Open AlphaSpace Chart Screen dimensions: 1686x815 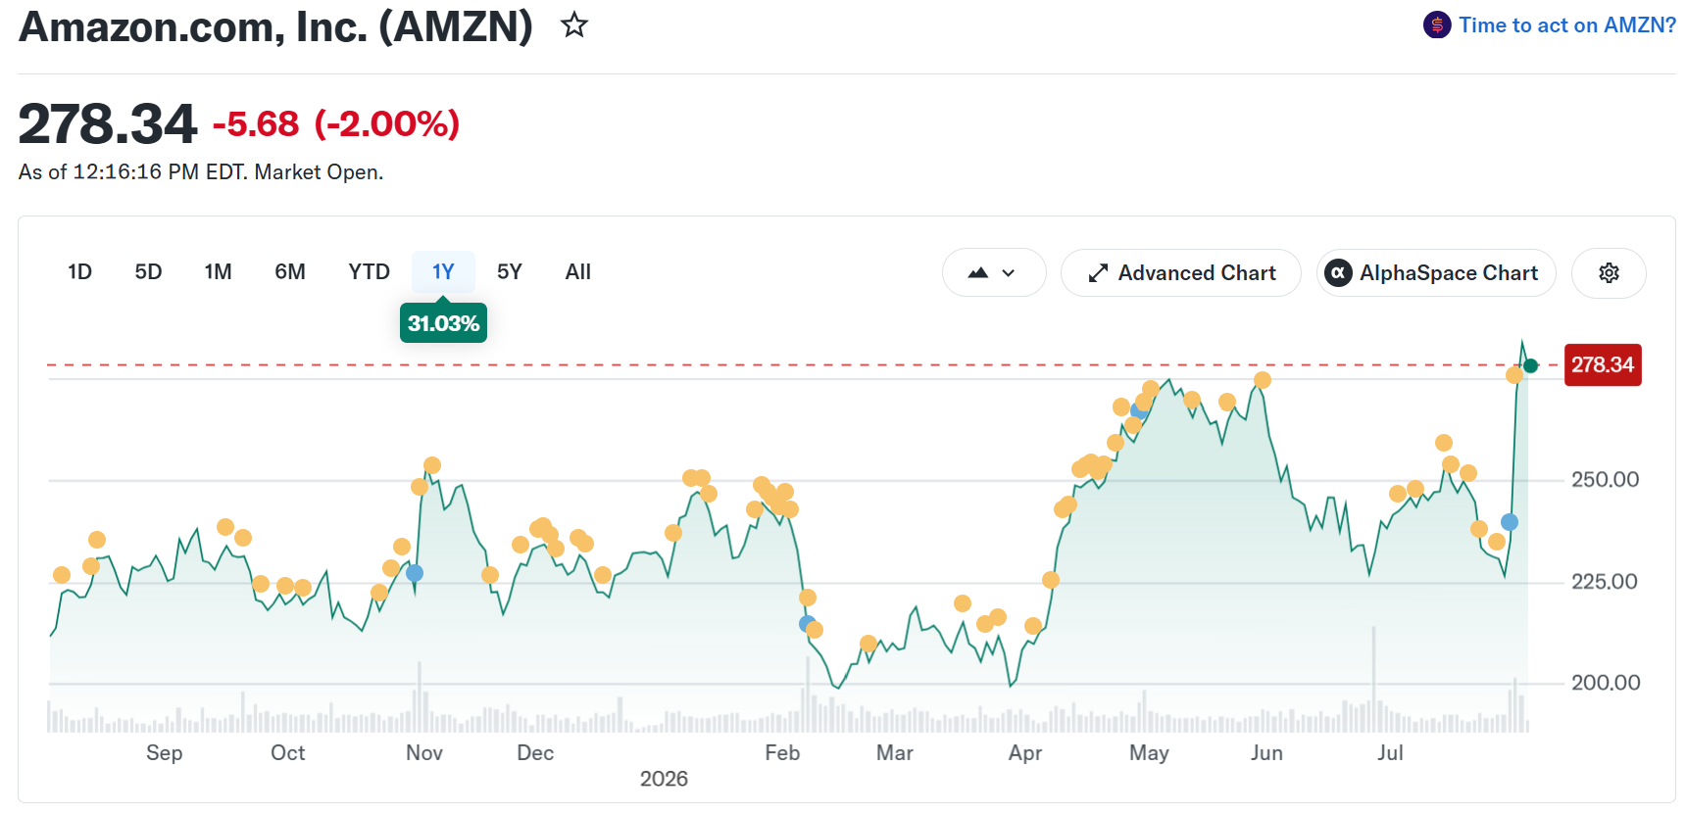pos(1436,273)
